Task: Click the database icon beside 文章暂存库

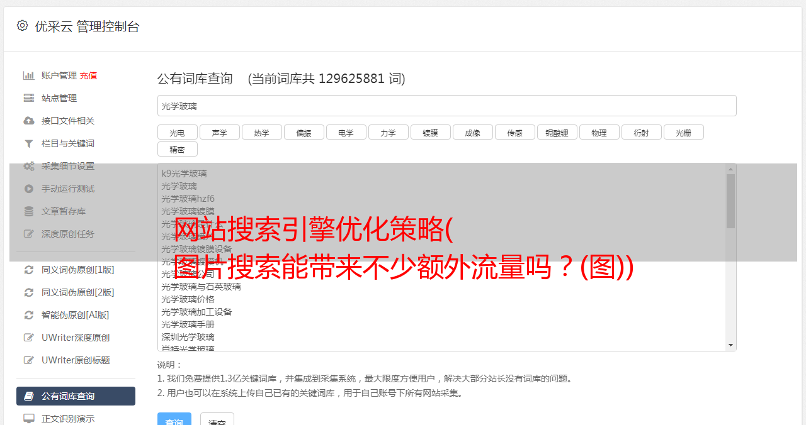Action: tap(29, 211)
